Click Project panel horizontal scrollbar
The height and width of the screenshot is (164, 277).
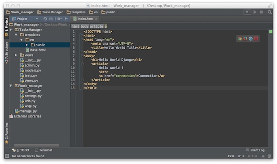click(36, 145)
